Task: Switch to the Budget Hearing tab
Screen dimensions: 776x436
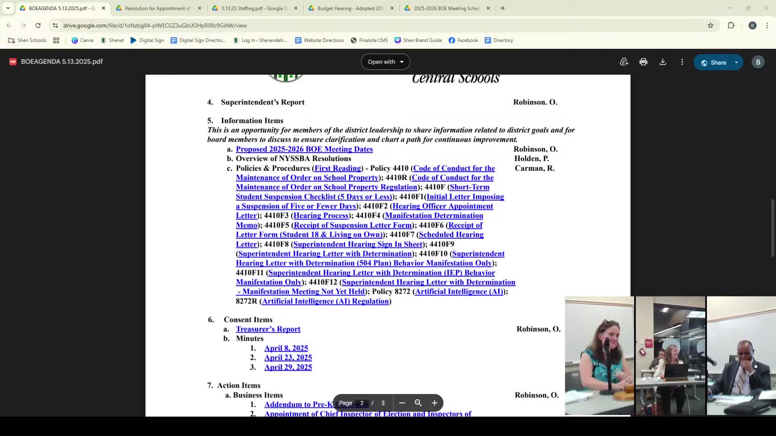Action: (x=350, y=8)
